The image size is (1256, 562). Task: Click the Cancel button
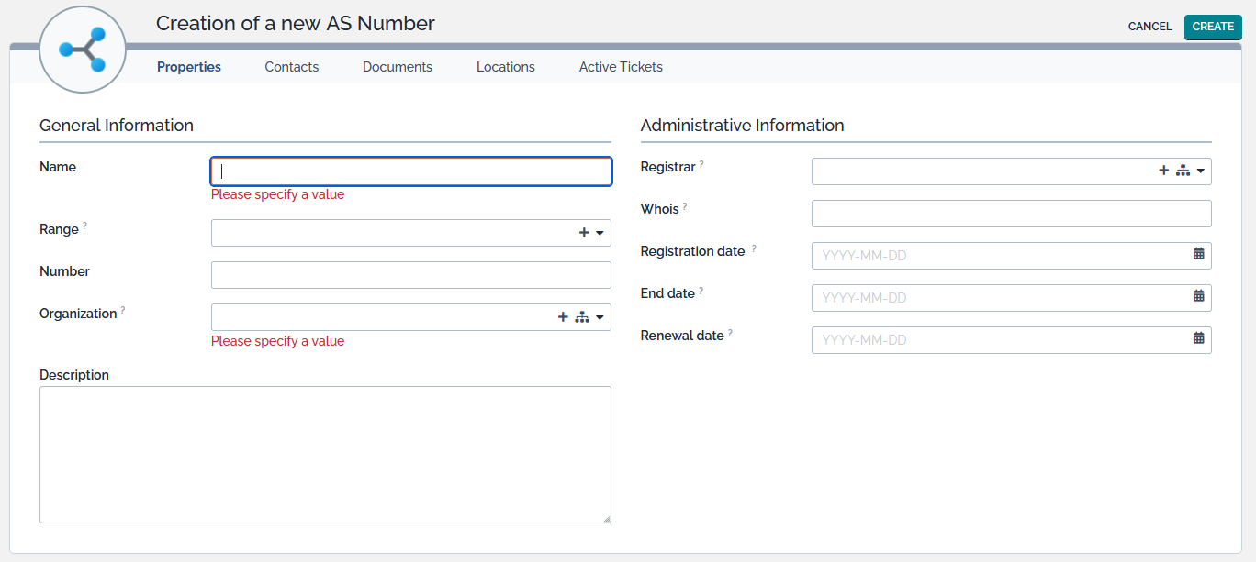pos(1149,27)
